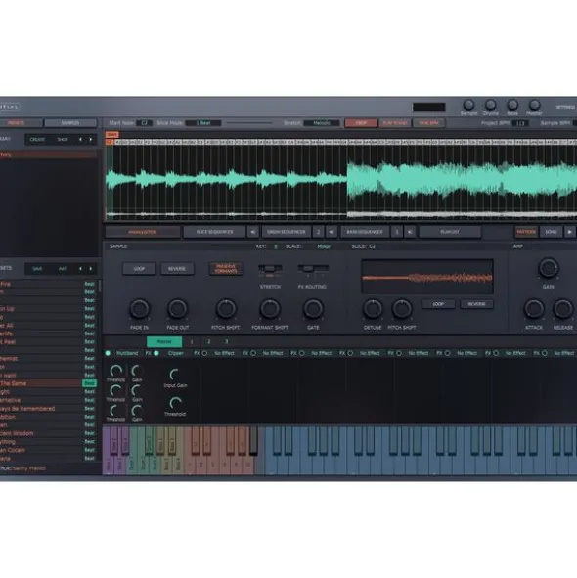The image size is (577, 578).
Task: Edit the Project BPM 113 field
Action: [520, 123]
